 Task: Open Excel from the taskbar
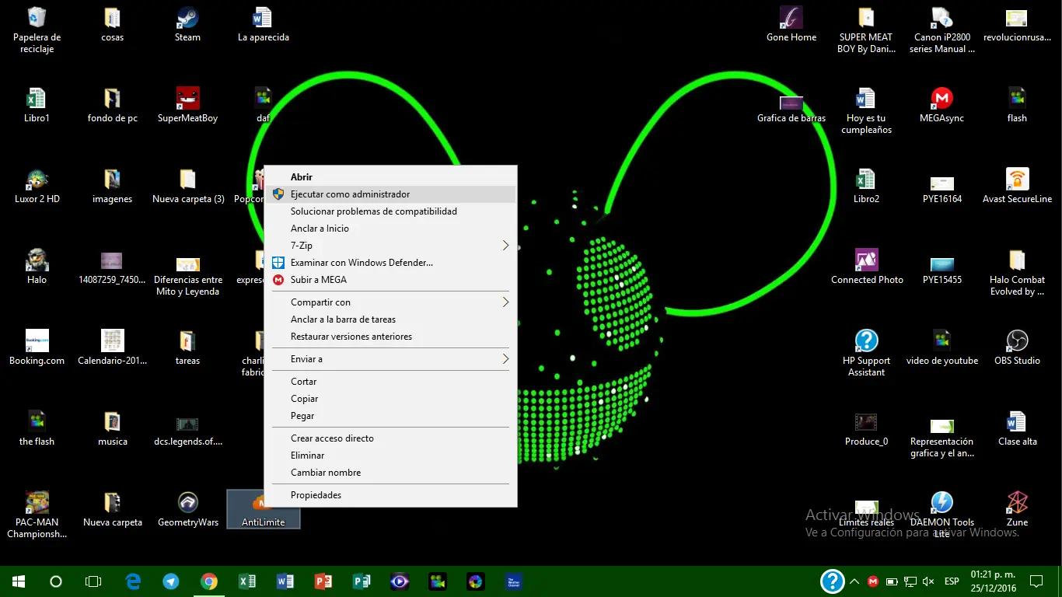point(246,581)
